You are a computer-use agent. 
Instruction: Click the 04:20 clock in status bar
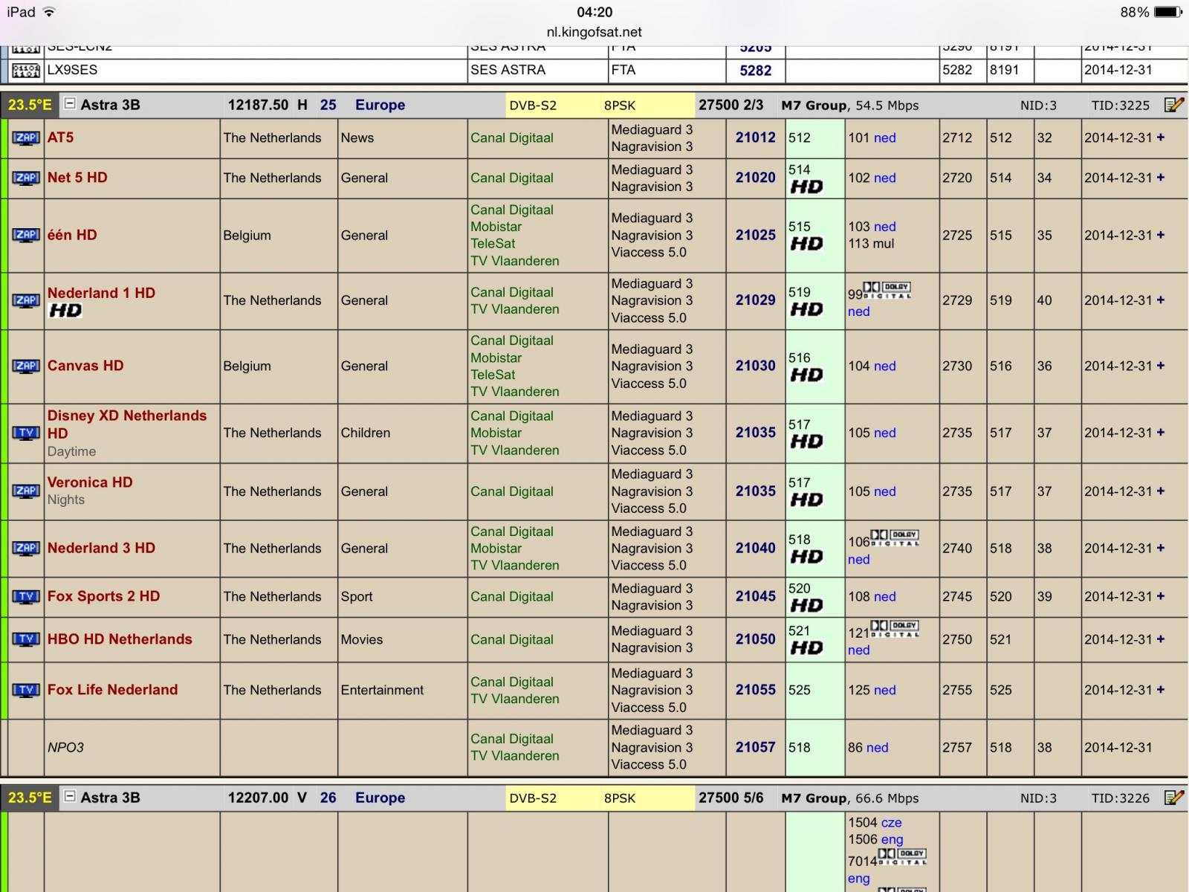[x=594, y=12]
